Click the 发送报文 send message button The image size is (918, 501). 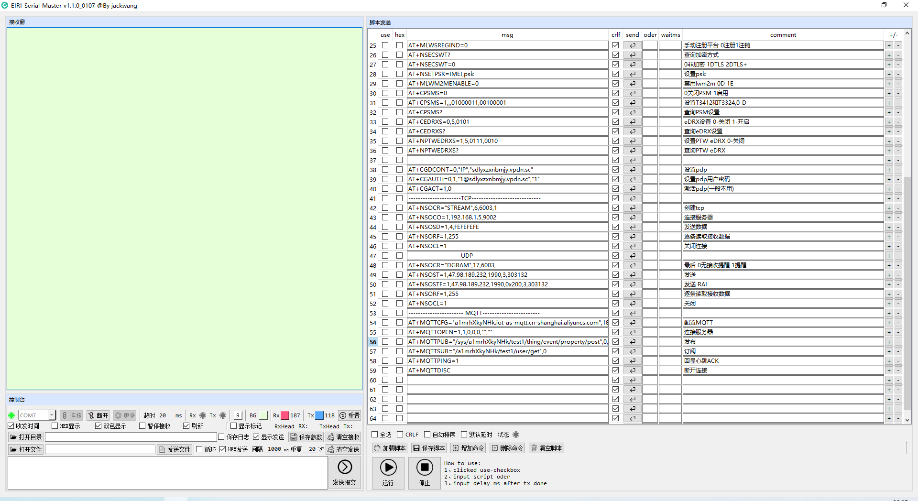click(344, 473)
